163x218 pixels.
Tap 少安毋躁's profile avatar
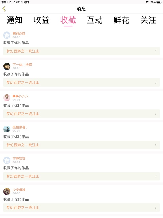pos(7,191)
